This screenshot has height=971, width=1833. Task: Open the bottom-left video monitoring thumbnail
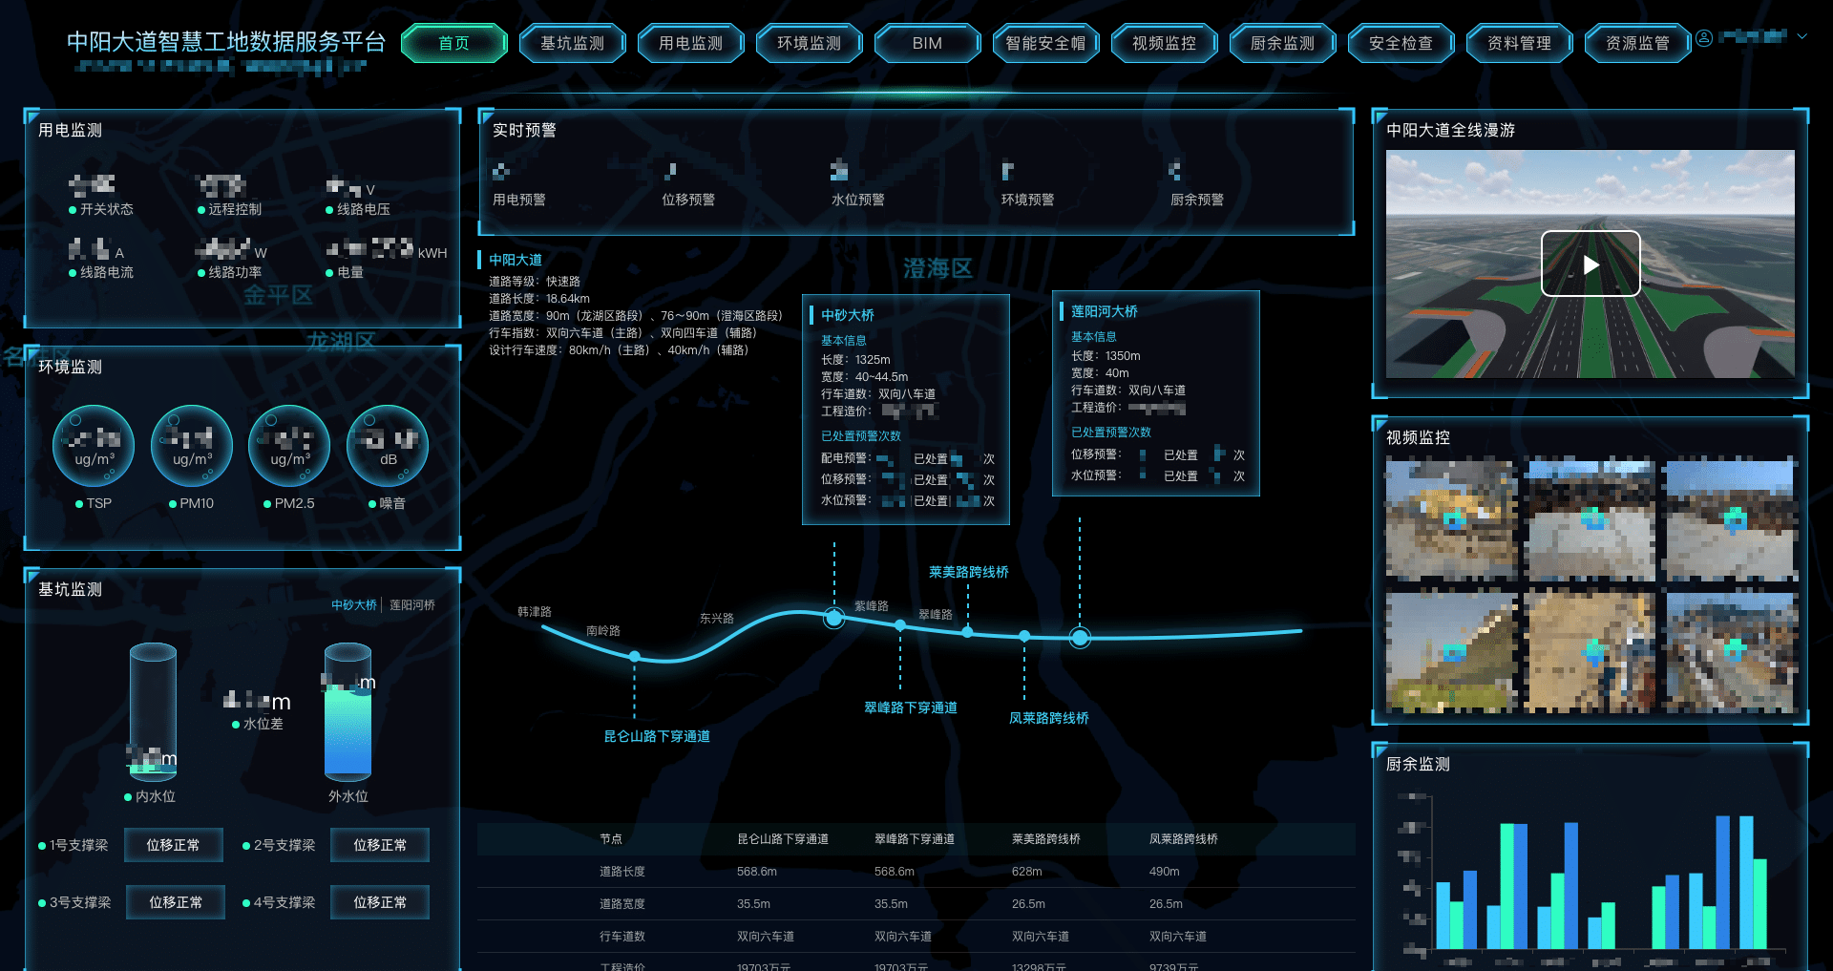tap(1452, 653)
